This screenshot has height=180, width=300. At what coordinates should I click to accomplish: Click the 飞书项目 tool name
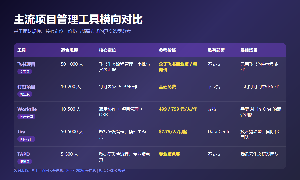pos(26,64)
